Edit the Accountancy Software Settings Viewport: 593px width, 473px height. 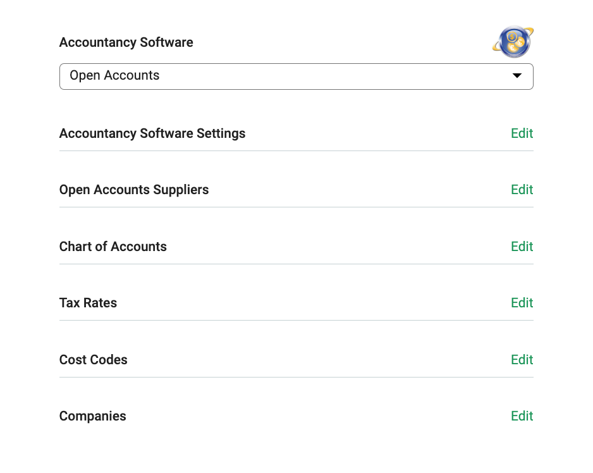coord(522,133)
